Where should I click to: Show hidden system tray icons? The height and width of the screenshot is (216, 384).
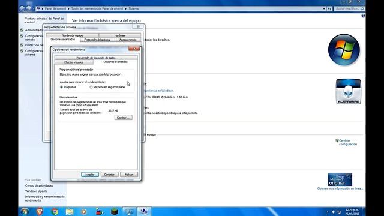coord(328,212)
